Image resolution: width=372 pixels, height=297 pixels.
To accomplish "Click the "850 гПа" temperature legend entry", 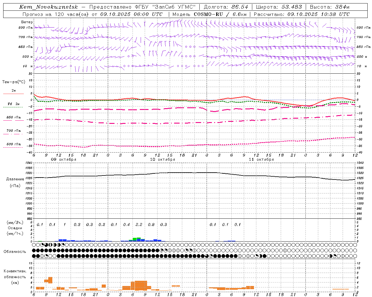I will pos(14,117).
